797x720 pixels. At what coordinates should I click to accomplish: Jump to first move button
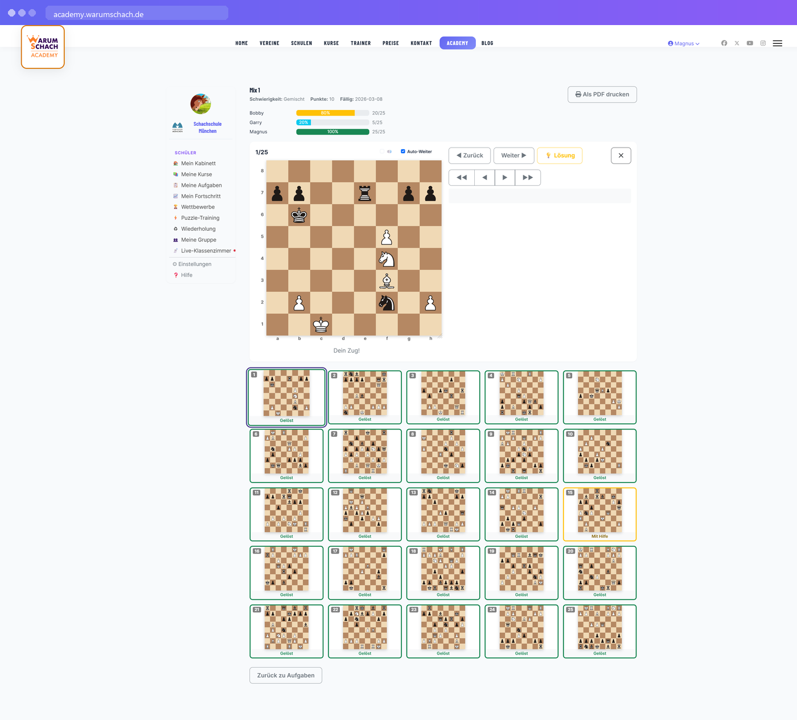click(x=462, y=178)
